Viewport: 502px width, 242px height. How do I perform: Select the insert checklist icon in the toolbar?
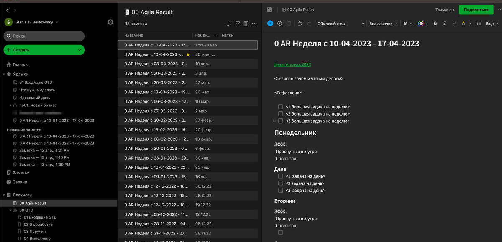280,23
